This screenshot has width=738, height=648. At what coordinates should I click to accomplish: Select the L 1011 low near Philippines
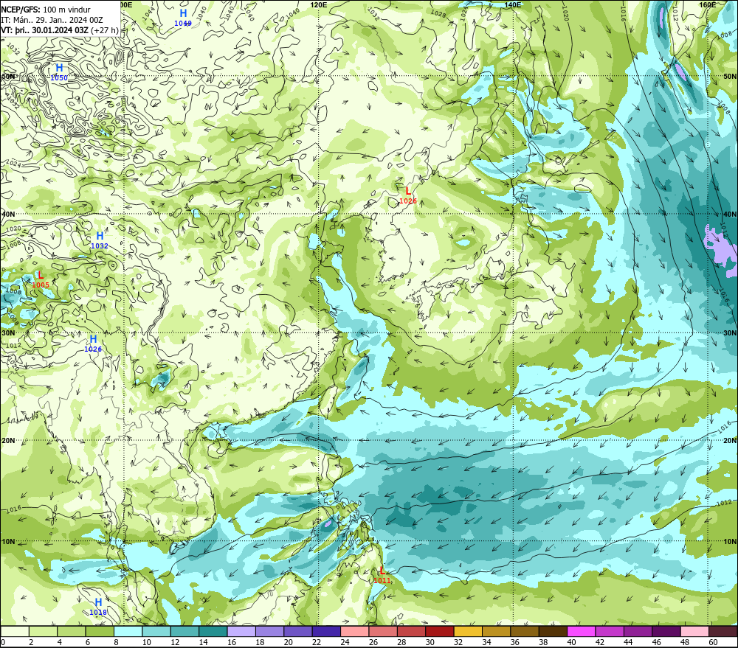382,576
